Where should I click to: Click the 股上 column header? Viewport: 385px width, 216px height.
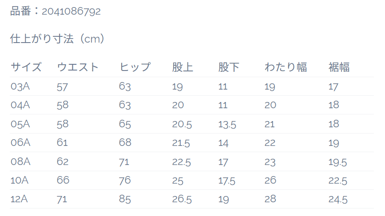[x=183, y=67]
